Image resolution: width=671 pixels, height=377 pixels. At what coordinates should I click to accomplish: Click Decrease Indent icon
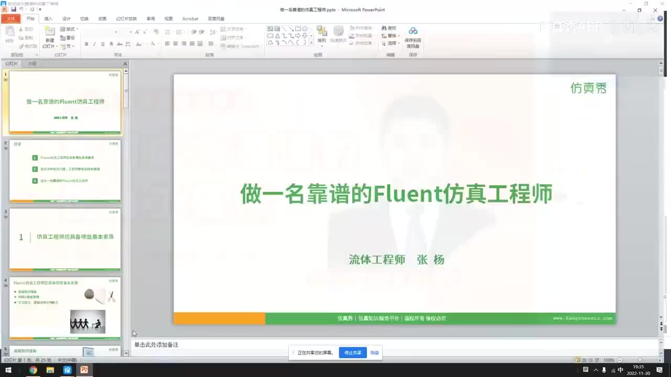click(194, 32)
